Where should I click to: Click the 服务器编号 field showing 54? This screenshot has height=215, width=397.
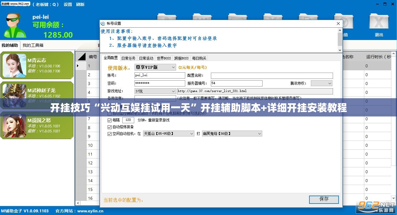pyautogui.click(x=237, y=83)
